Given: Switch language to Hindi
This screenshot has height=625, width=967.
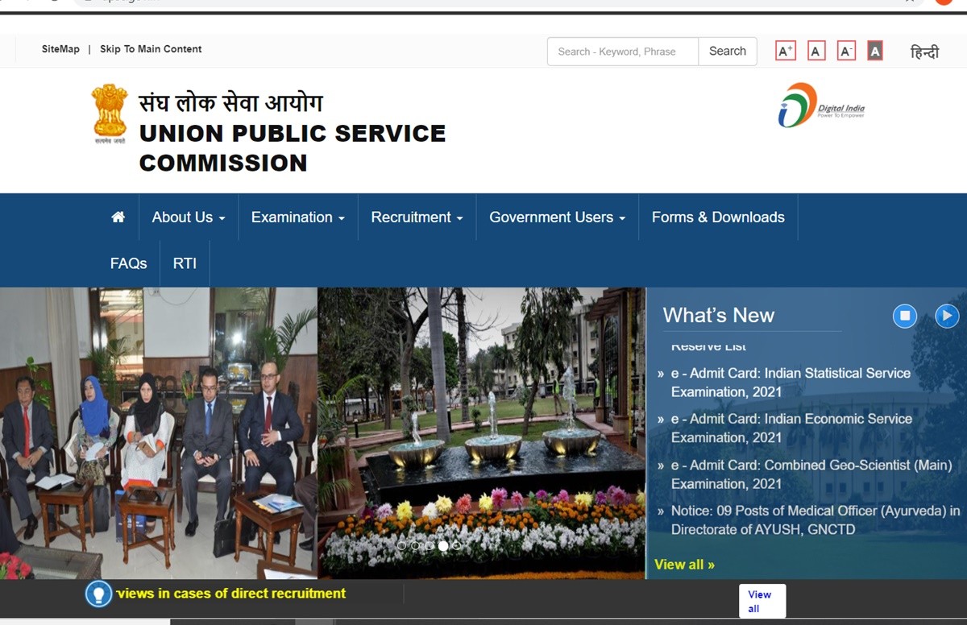Looking at the screenshot, I should pyautogui.click(x=924, y=52).
